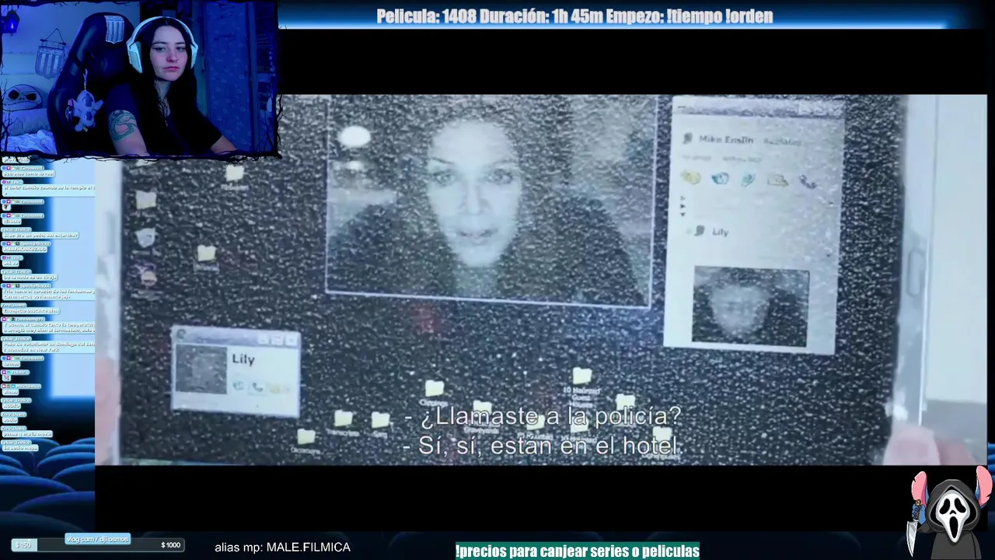
Task: Close the small Lily call window
Action: point(292,341)
